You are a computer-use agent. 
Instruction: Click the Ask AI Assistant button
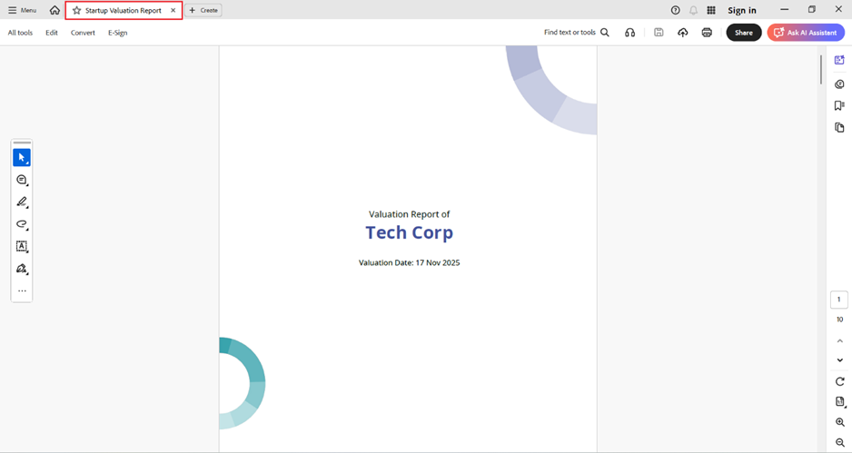pyautogui.click(x=805, y=33)
